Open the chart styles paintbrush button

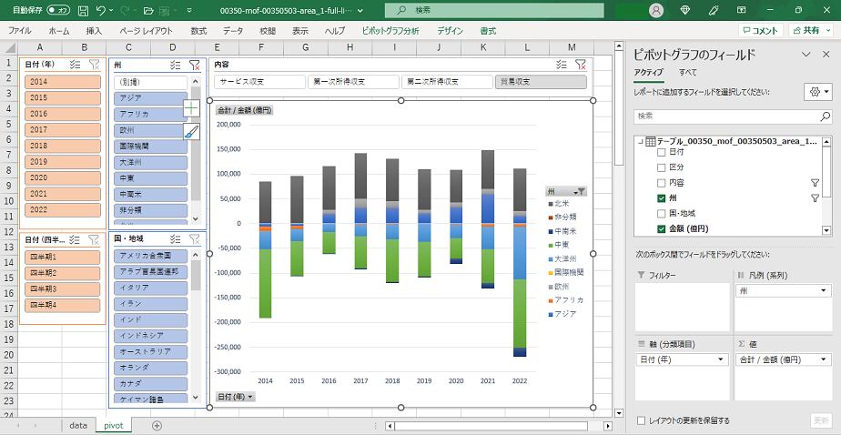[x=191, y=131]
